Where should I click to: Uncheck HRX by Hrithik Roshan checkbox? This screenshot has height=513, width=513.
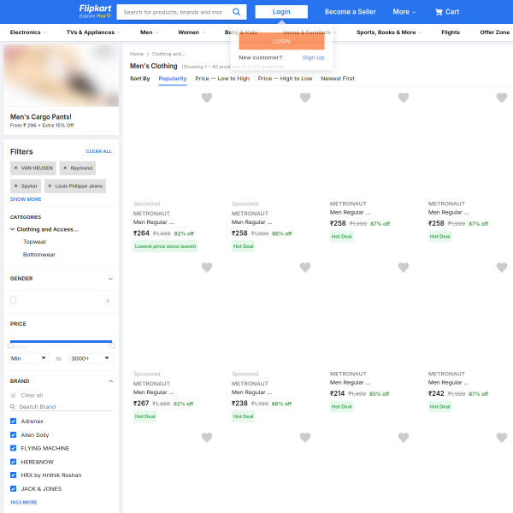tap(13, 475)
